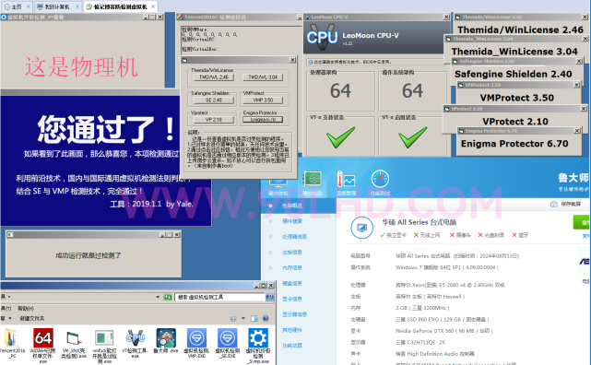The image size is (591, 365).
Task: Click the VP 2.10 button
Action: [214, 120]
